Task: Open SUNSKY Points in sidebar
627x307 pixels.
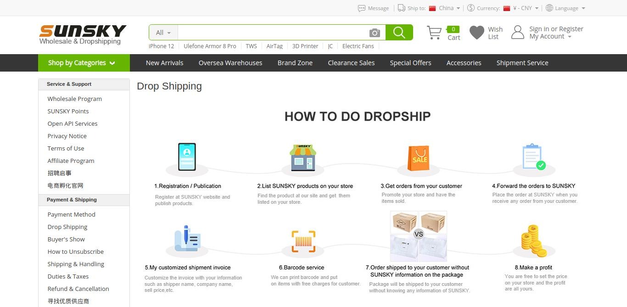Action: (68, 111)
